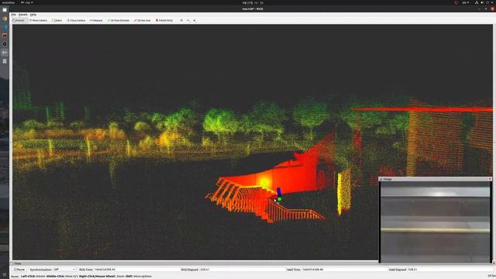
Task: Click the red timer indicator in top bar
Action: click(456, 2)
